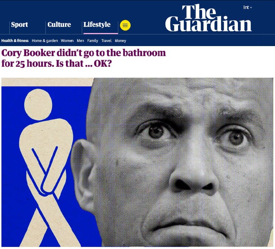Click the round head of the pictogram figure
Screen dimensions: 275x249
coord(38,105)
